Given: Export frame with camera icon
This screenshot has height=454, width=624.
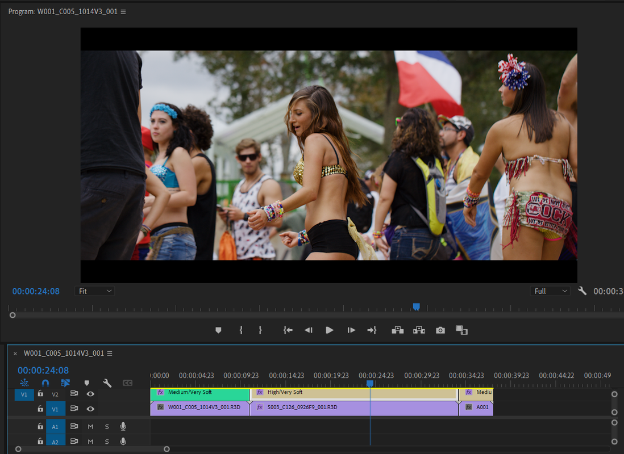Looking at the screenshot, I should click(x=440, y=330).
